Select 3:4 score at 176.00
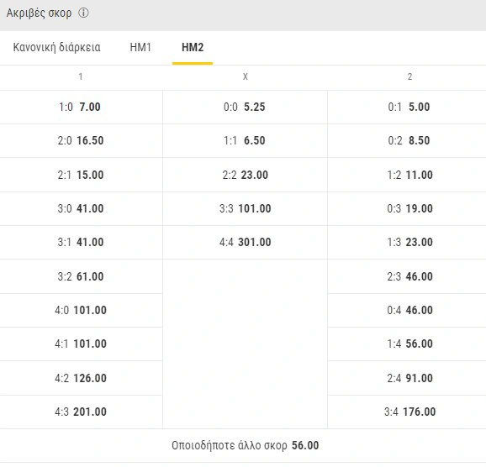 point(407,412)
